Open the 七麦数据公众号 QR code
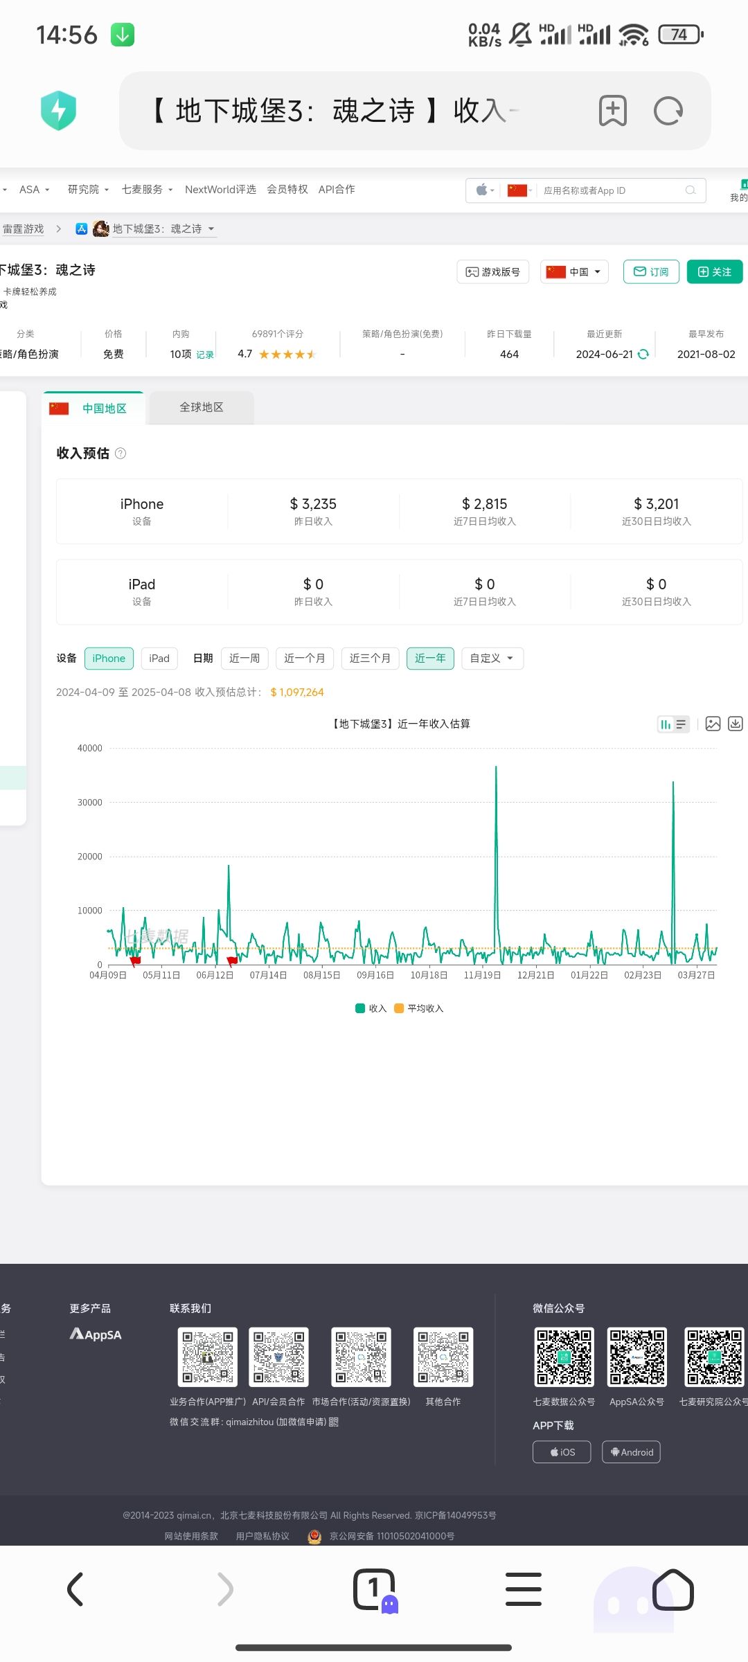Image resolution: width=748 pixels, height=1662 pixels. click(564, 1357)
